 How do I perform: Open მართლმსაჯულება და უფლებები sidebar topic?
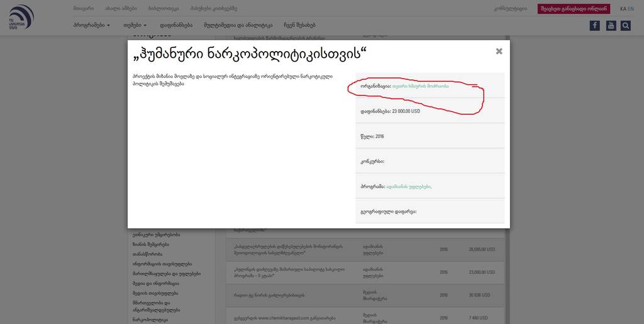click(x=166, y=274)
